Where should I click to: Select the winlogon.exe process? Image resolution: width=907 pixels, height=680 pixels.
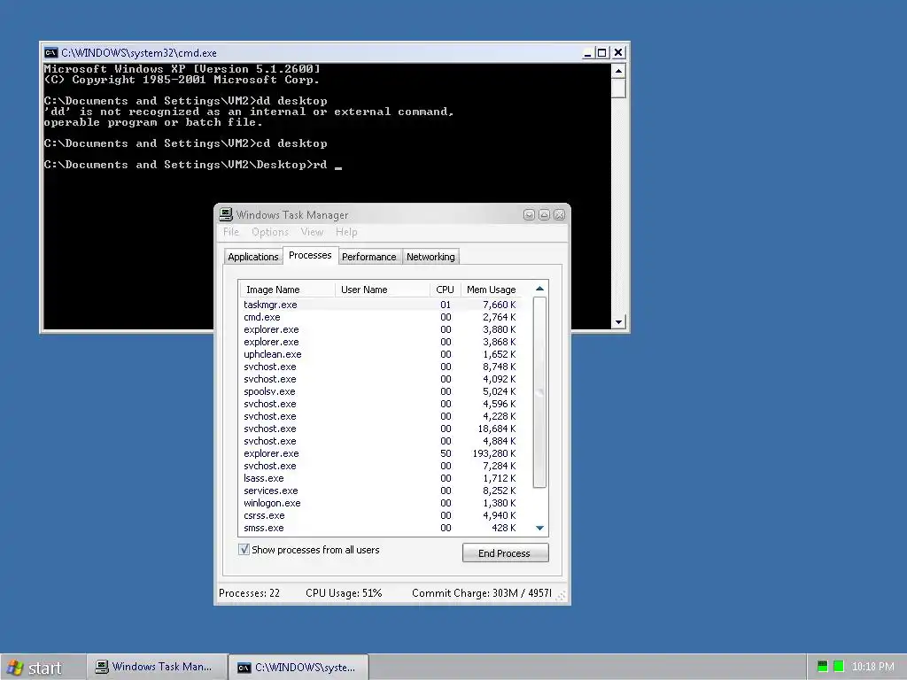click(x=380, y=503)
